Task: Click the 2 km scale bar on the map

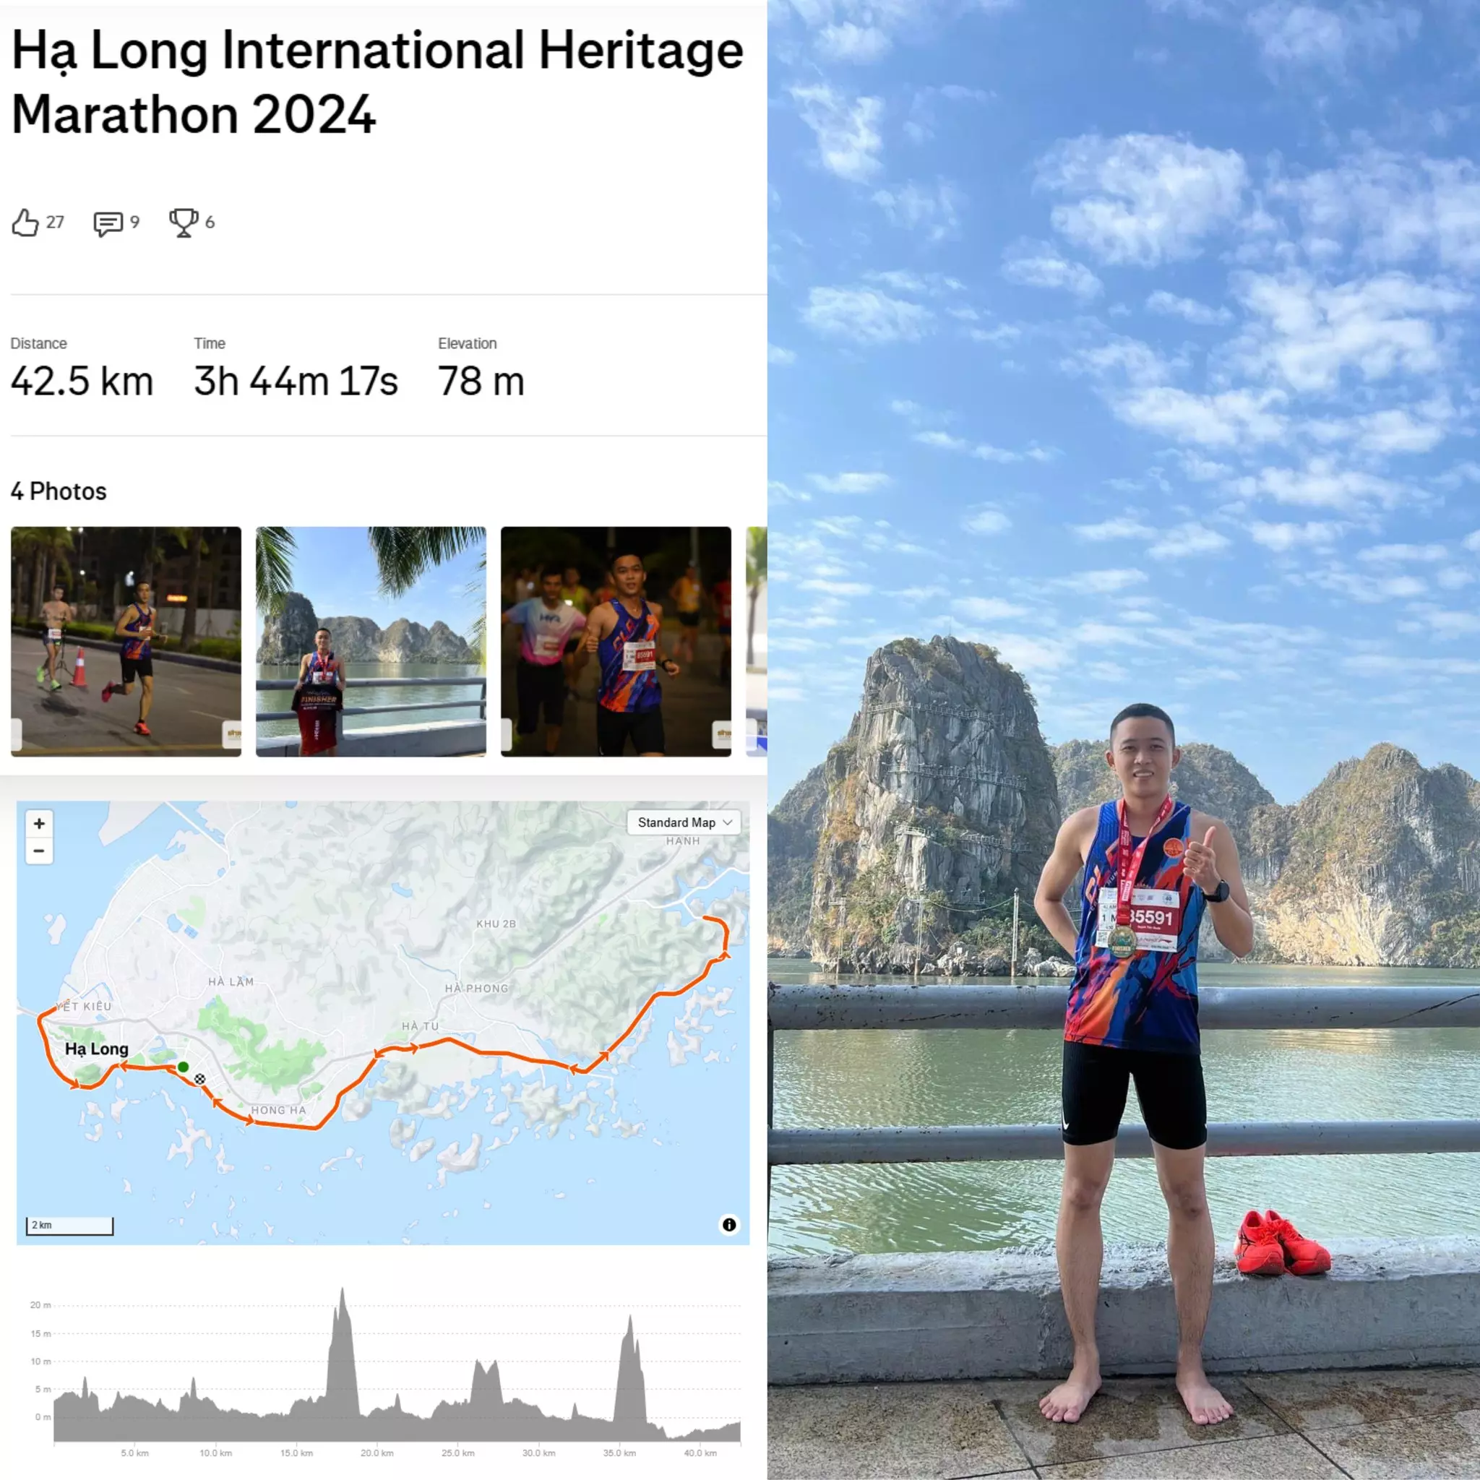Action: click(x=69, y=1226)
